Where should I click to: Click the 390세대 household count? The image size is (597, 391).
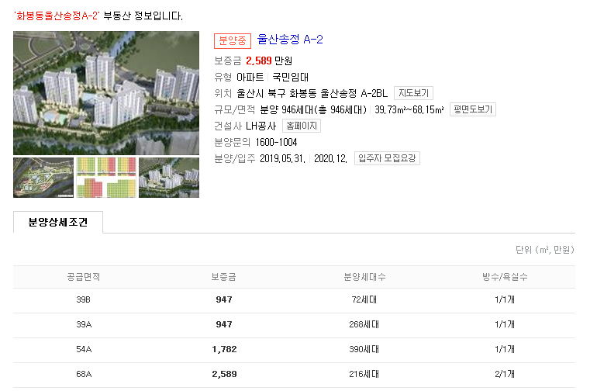tap(364, 349)
